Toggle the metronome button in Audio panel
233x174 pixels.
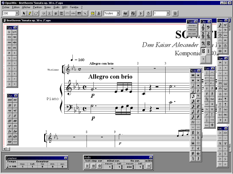coord(149,166)
